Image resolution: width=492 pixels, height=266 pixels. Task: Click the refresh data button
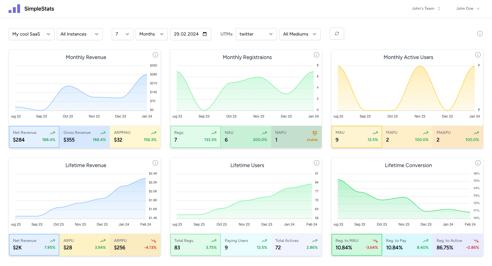pyautogui.click(x=337, y=34)
